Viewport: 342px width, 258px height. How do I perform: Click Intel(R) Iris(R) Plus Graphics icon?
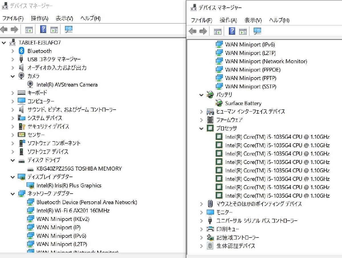point(30,185)
